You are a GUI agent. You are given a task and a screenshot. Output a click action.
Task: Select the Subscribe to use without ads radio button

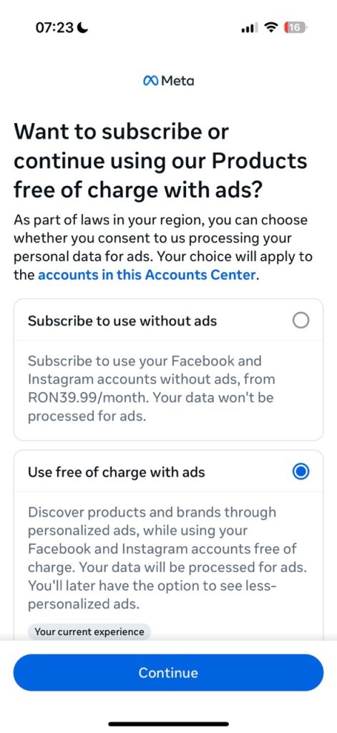[301, 321]
